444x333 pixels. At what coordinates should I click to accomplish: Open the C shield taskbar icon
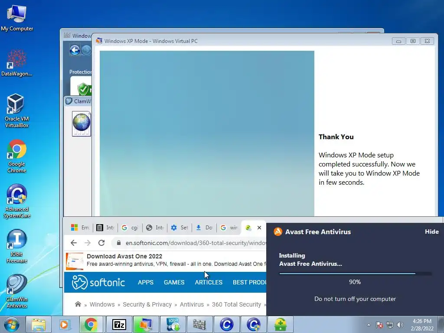coord(253,324)
